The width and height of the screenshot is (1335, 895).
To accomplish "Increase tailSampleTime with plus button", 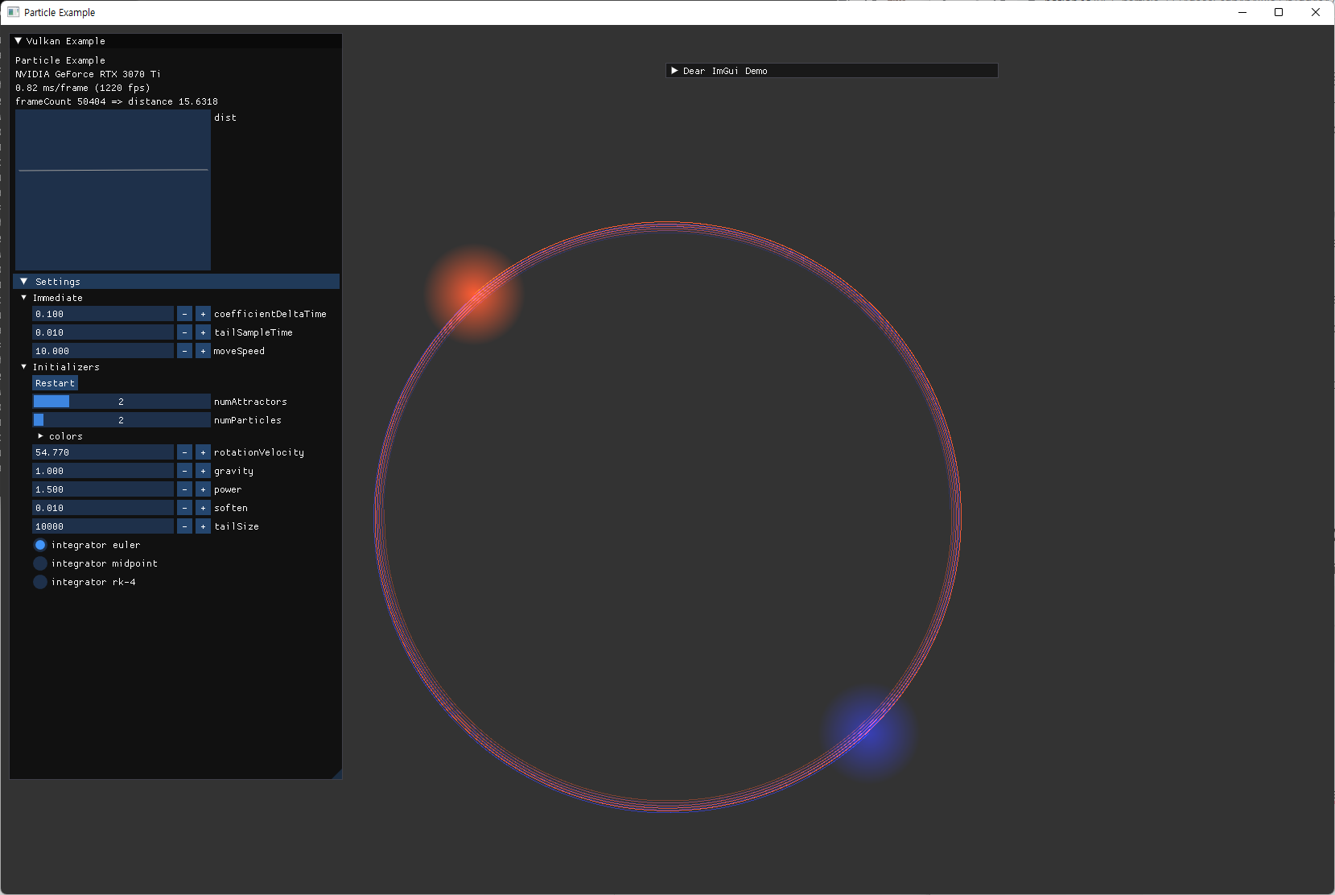I will 203,332.
